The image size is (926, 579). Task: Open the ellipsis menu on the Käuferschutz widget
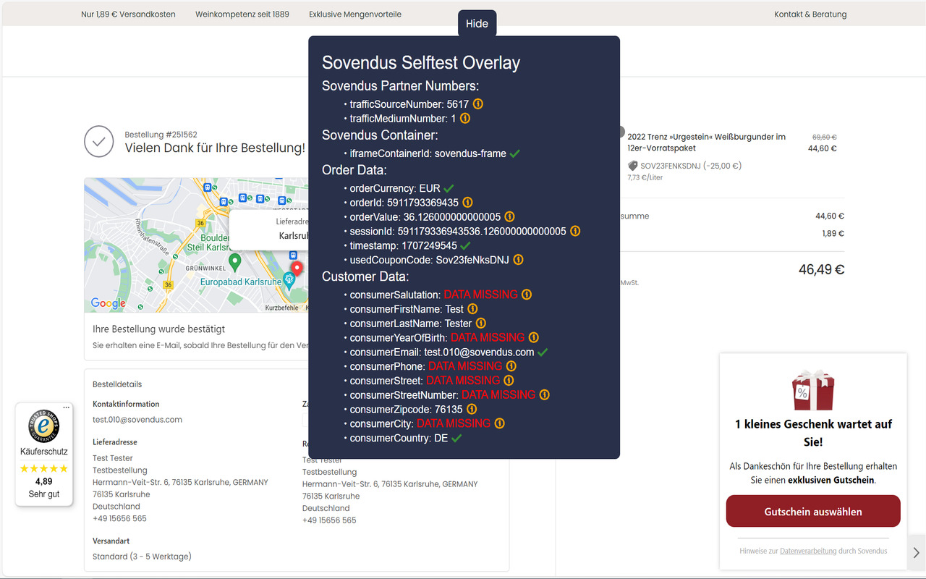click(67, 407)
